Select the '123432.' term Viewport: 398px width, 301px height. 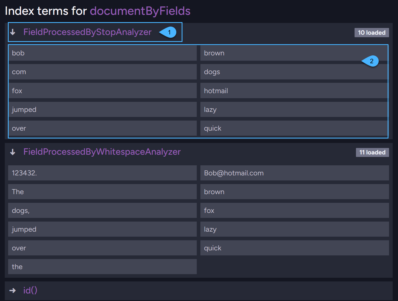[x=102, y=173]
